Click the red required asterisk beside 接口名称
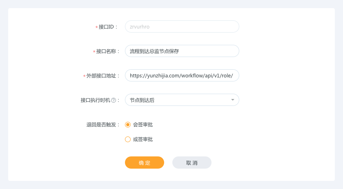Screen dimensions: 343x189 [94, 52]
